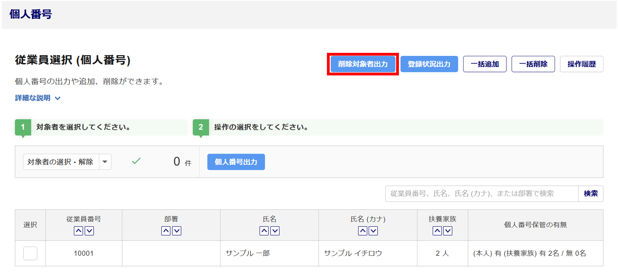618x272 pixels.
Task: Open 一括追加 bulk add
Action: 485,64
